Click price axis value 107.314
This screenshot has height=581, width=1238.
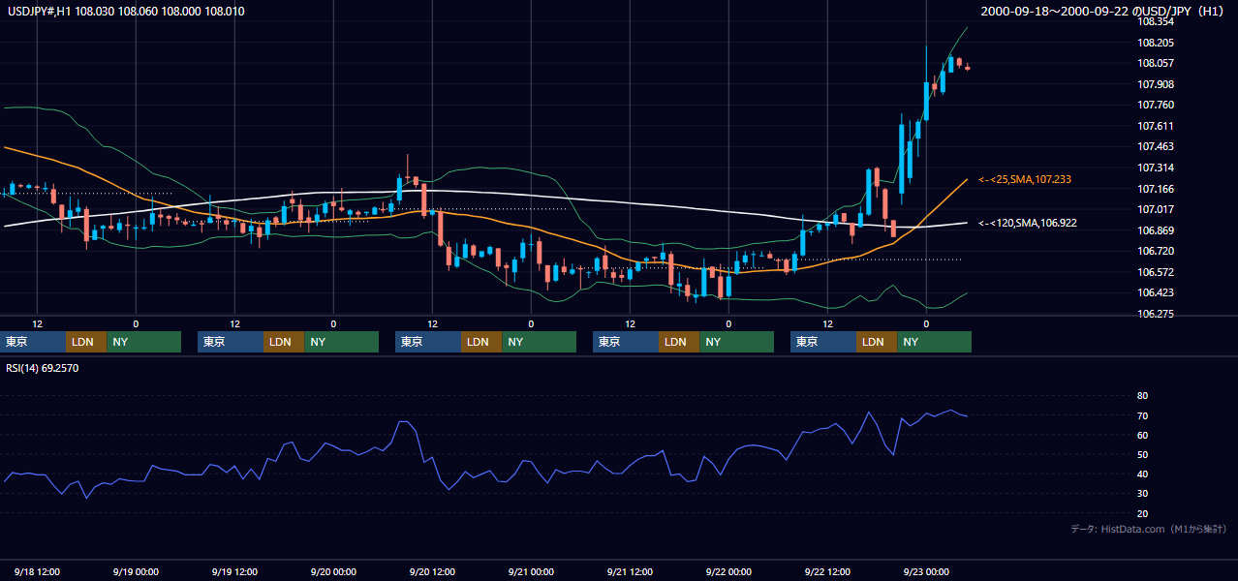[1157, 168]
